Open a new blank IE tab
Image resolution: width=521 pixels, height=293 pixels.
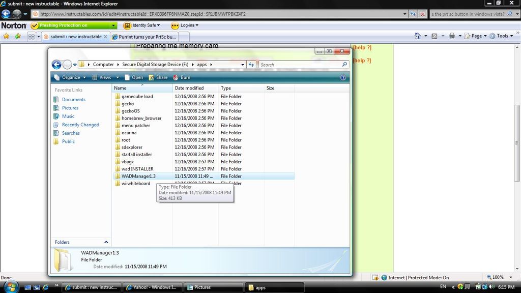click(x=184, y=37)
